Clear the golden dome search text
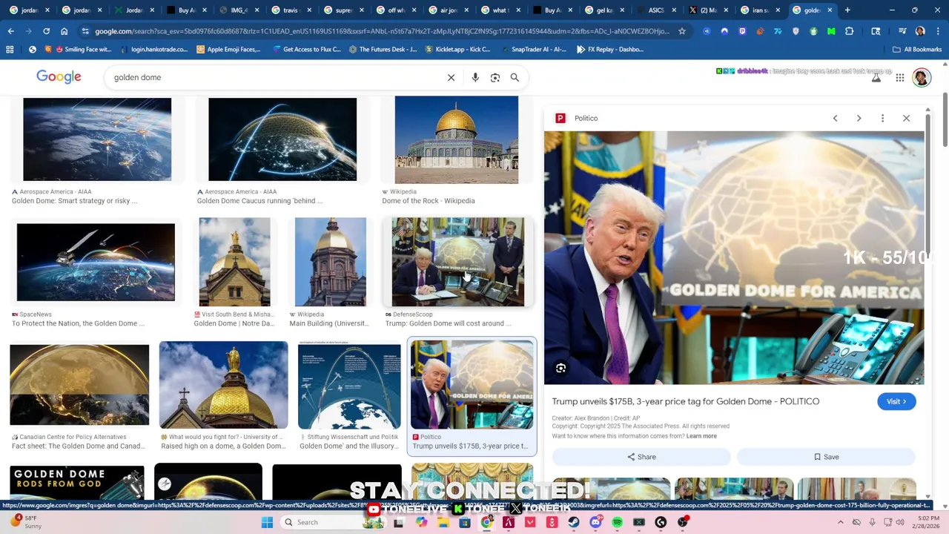949x534 pixels. tap(451, 77)
